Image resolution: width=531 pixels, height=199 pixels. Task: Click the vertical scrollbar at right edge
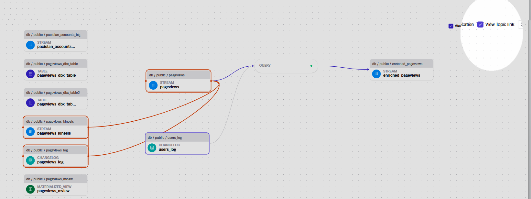point(529,97)
